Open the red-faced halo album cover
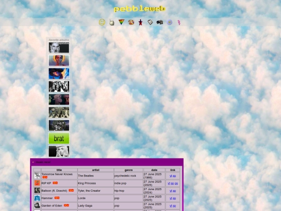 [59, 60]
